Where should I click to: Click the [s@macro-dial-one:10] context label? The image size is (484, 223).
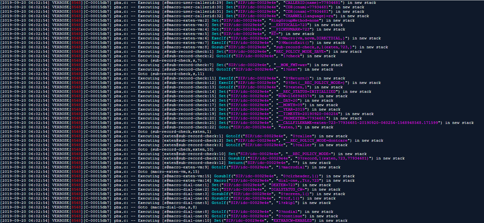[186, 220]
